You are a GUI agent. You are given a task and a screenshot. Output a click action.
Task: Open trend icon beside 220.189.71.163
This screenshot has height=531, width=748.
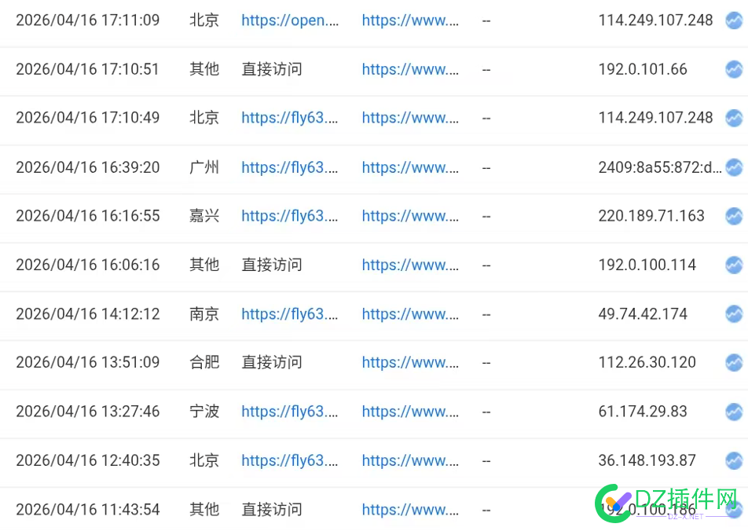click(x=735, y=216)
